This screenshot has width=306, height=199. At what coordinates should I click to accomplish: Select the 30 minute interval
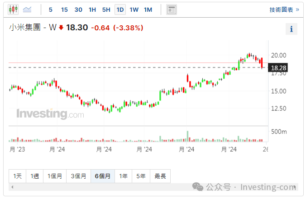coord(78,9)
